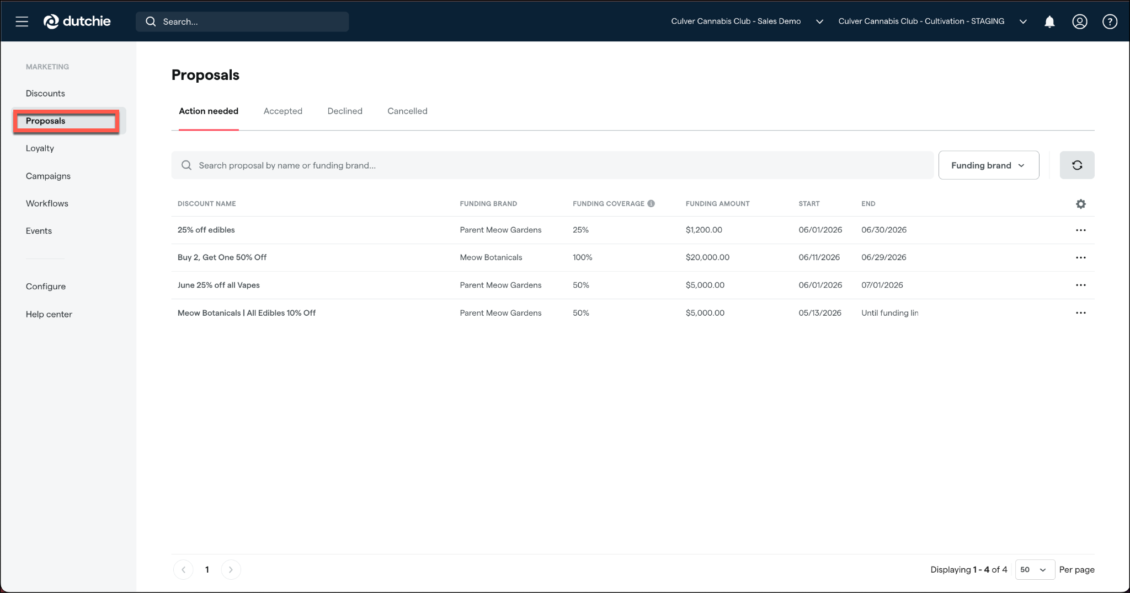
Task: Click Meow Botanicals funding brand cell
Action: (491, 257)
